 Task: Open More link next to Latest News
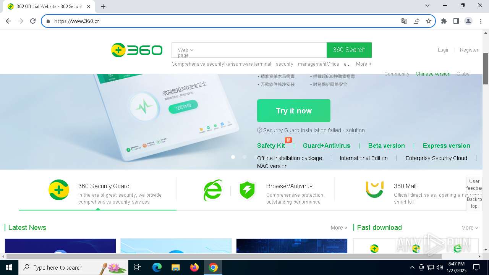pyautogui.click(x=339, y=228)
